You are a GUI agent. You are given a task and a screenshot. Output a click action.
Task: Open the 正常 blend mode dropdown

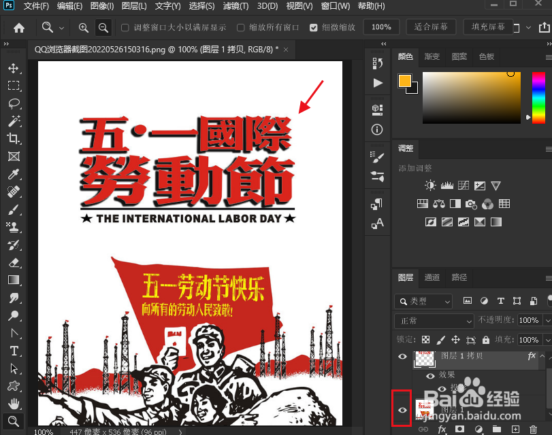click(x=434, y=321)
